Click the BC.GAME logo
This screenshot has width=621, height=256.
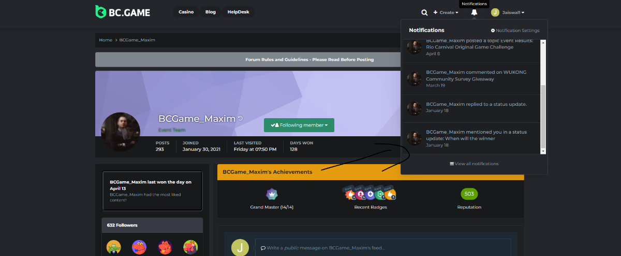click(x=123, y=11)
